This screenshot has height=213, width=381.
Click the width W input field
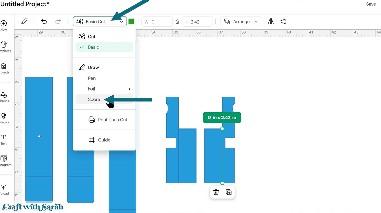click(x=157, y=22)
